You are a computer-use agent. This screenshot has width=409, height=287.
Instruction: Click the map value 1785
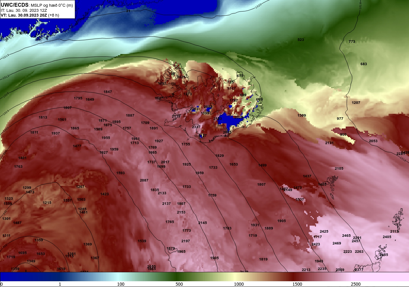coord(170,222)
